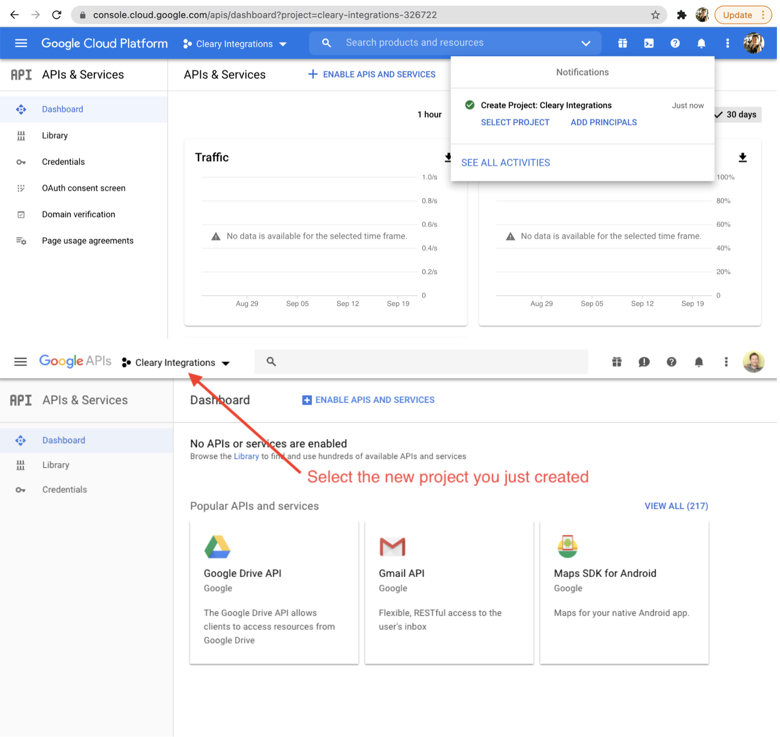The width and height of the screenshot is (780, 737).
Task: Open the browser extensions puzzle icon
Action: coord(681,15)
